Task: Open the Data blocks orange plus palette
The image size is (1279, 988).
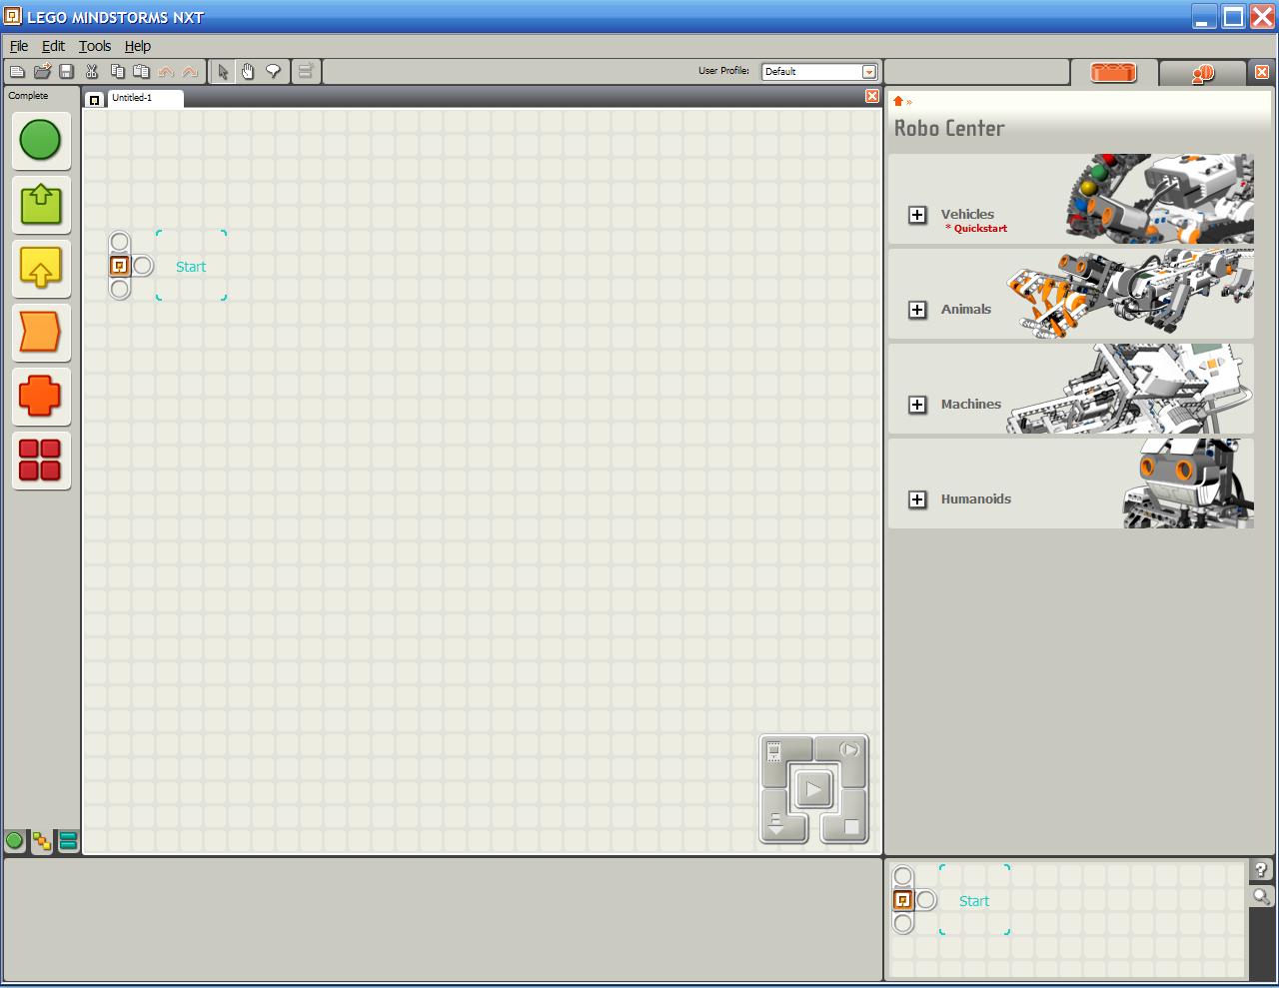Action: coord(41,396)
